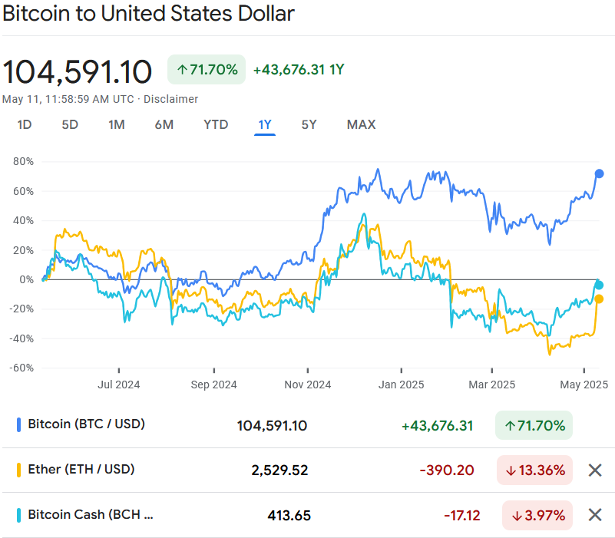Click the 413.65 Bitcoin Cash price
The width and height of the screenshot is (615, 538).
[x=289, y=515]
